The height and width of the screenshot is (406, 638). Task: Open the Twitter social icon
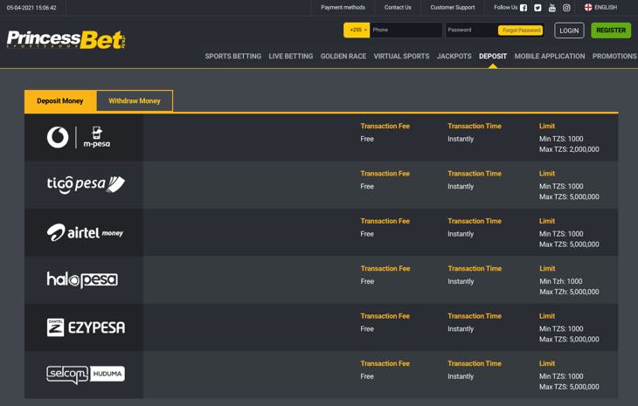(x=537, y=8)
